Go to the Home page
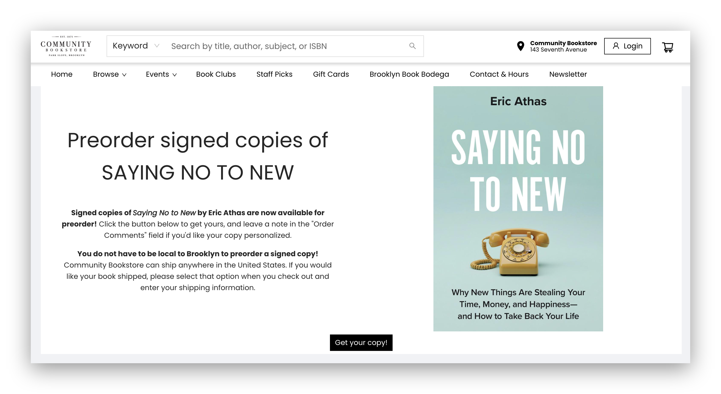This screenshot has height=394, width=721. (x=62, y=74)
